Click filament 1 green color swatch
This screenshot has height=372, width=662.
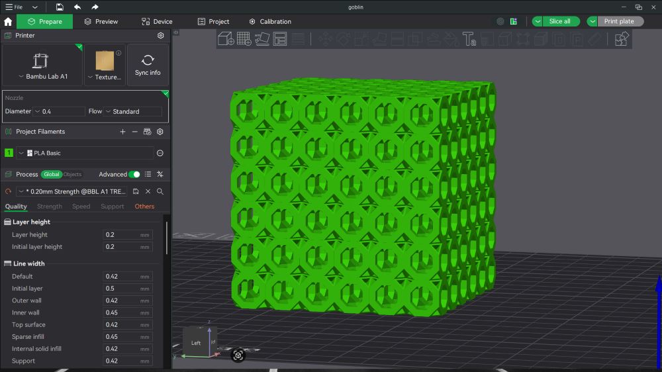[9, 153]
